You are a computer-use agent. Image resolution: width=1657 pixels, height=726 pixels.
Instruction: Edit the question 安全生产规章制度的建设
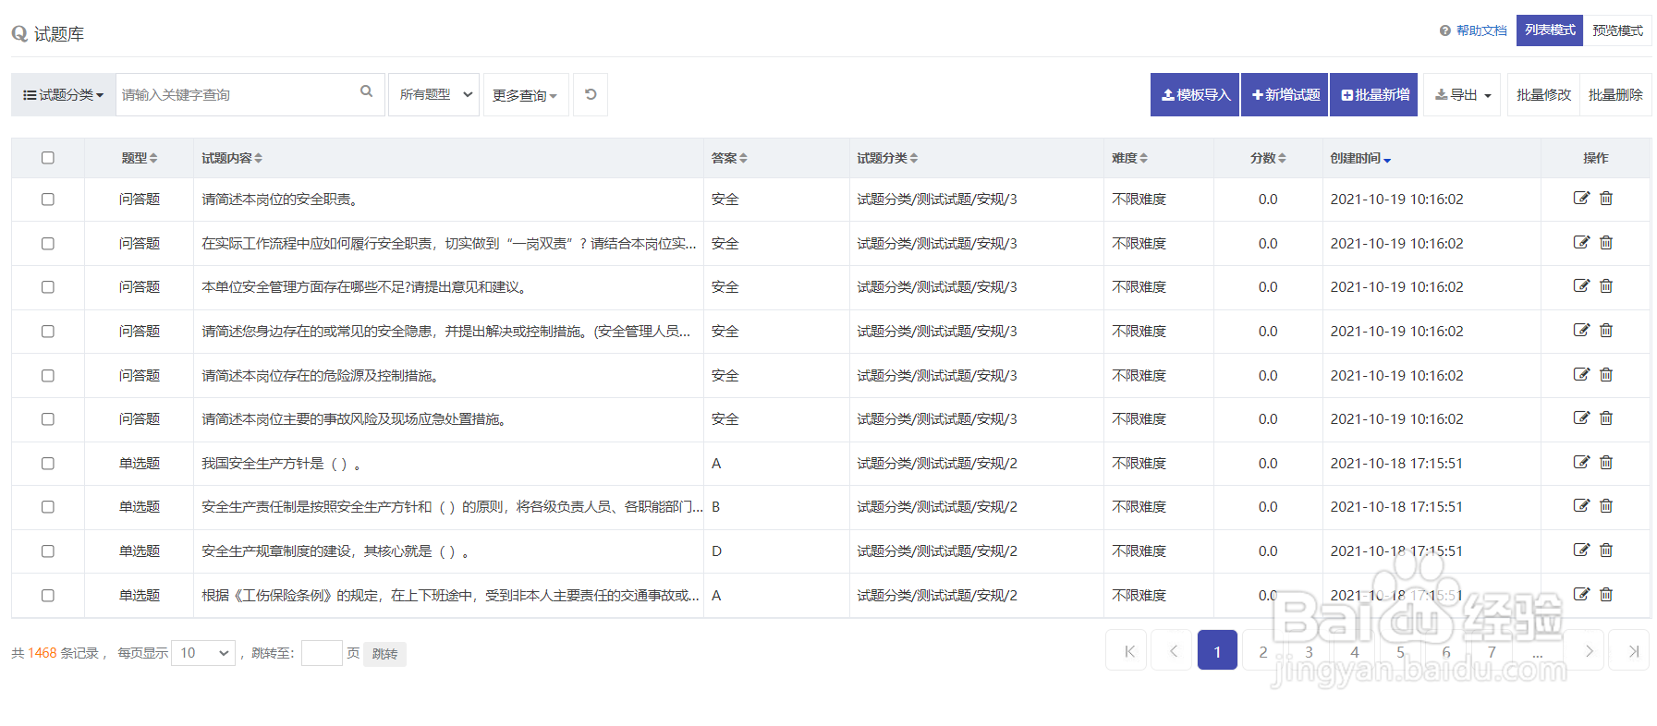pos(1581,550)
